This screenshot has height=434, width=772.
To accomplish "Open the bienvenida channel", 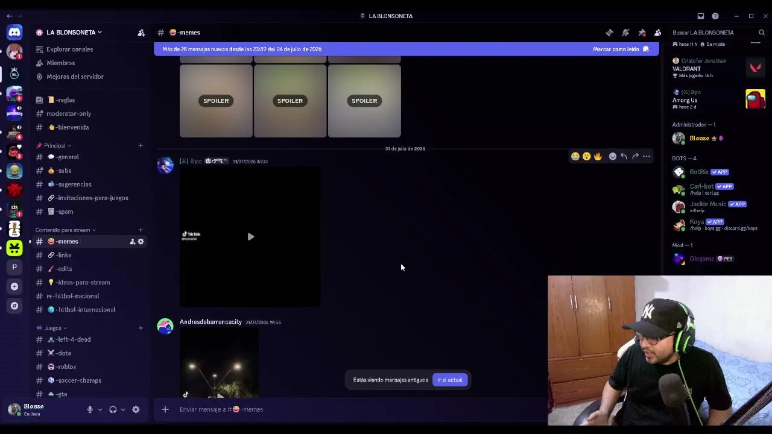I will pyautogui.click(x=90, y=127).
